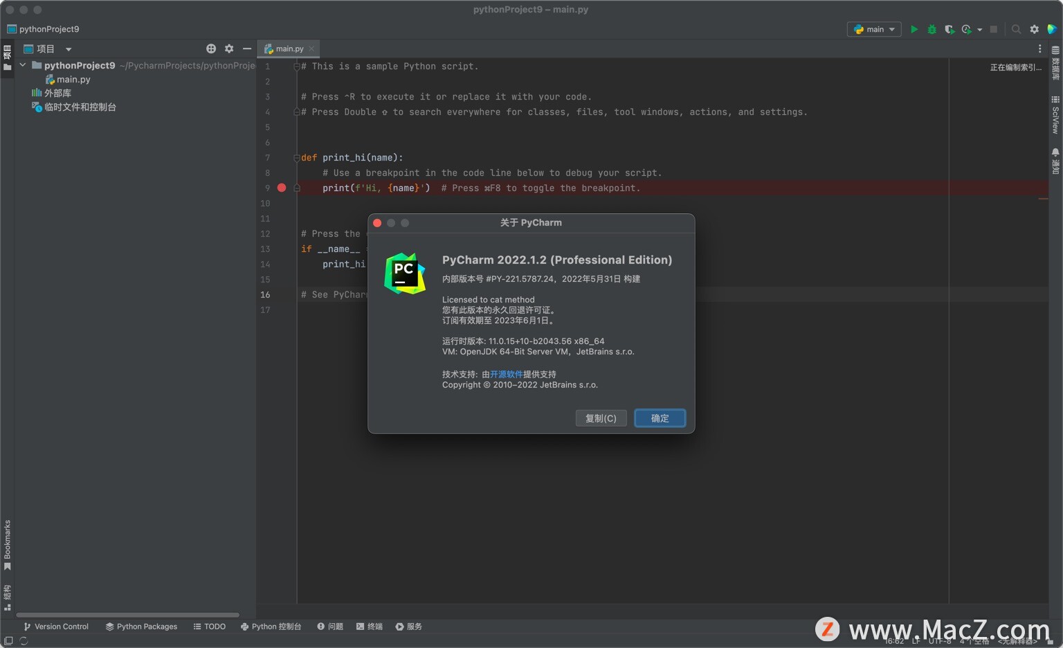Click 确定 button in About dialog

click(x=660, y=418)
